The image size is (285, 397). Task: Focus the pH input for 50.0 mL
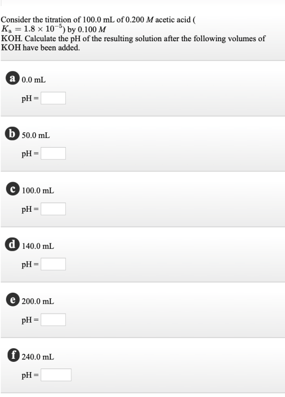click(53, 153)
